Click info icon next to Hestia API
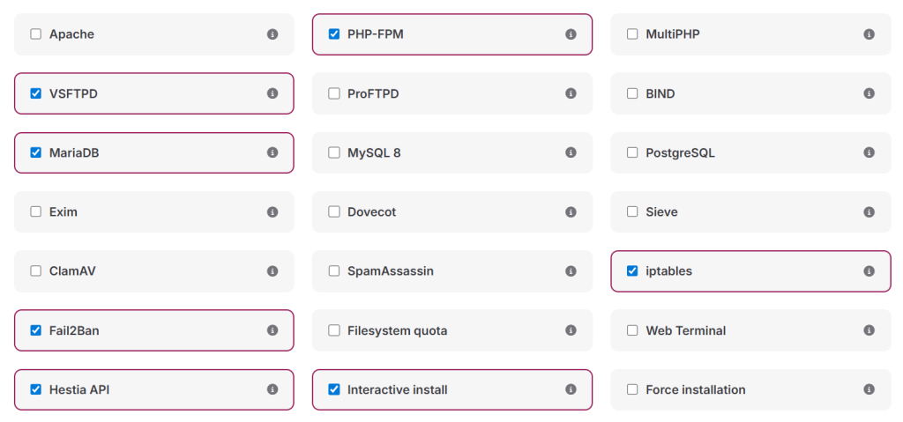This screenshot has width=903, height=422. point(272,389)
